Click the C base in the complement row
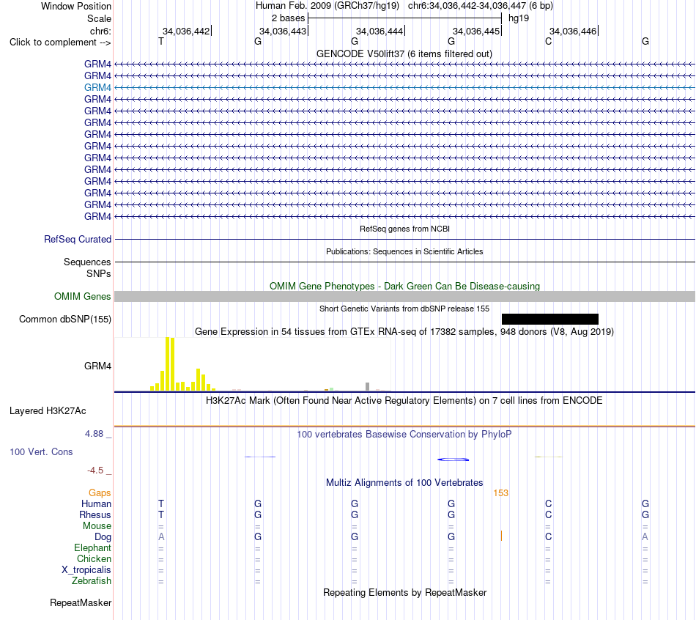Viewport: 696px width, 620px height. tap(548, 41)
